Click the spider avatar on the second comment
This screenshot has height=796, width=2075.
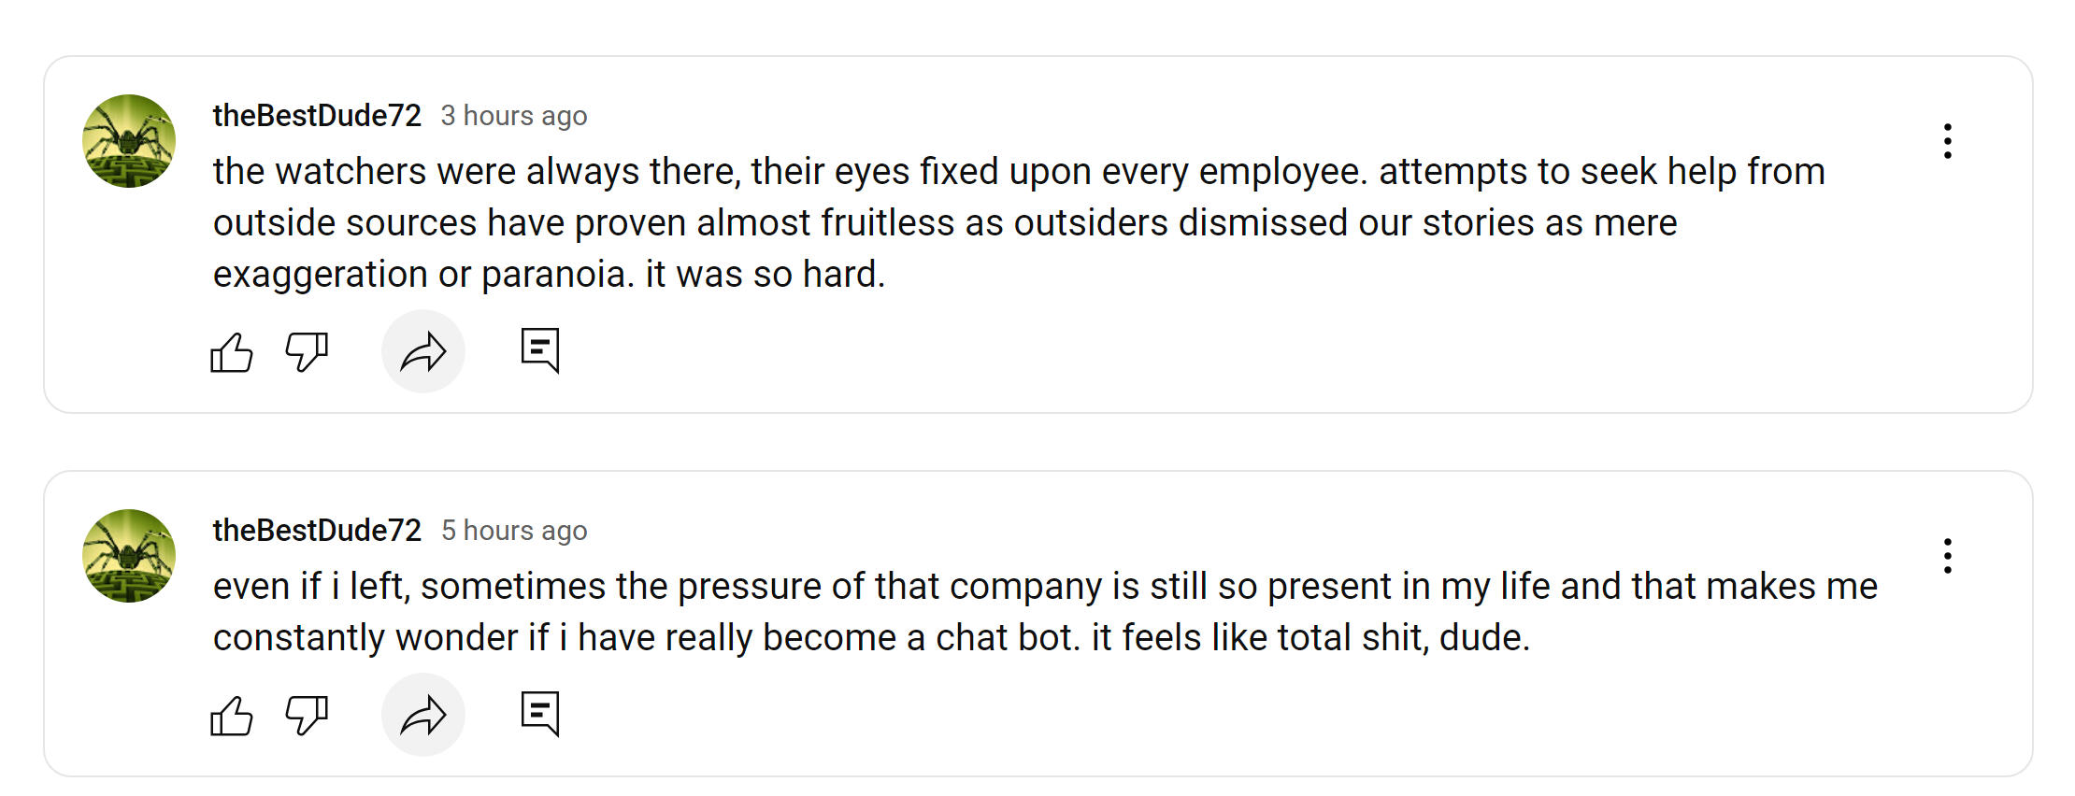click(x=129, y=556)
